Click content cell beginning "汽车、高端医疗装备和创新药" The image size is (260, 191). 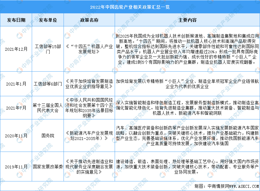(187, 136)
